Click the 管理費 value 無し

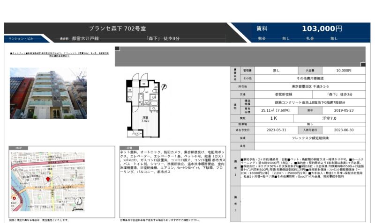click(276, 71)
